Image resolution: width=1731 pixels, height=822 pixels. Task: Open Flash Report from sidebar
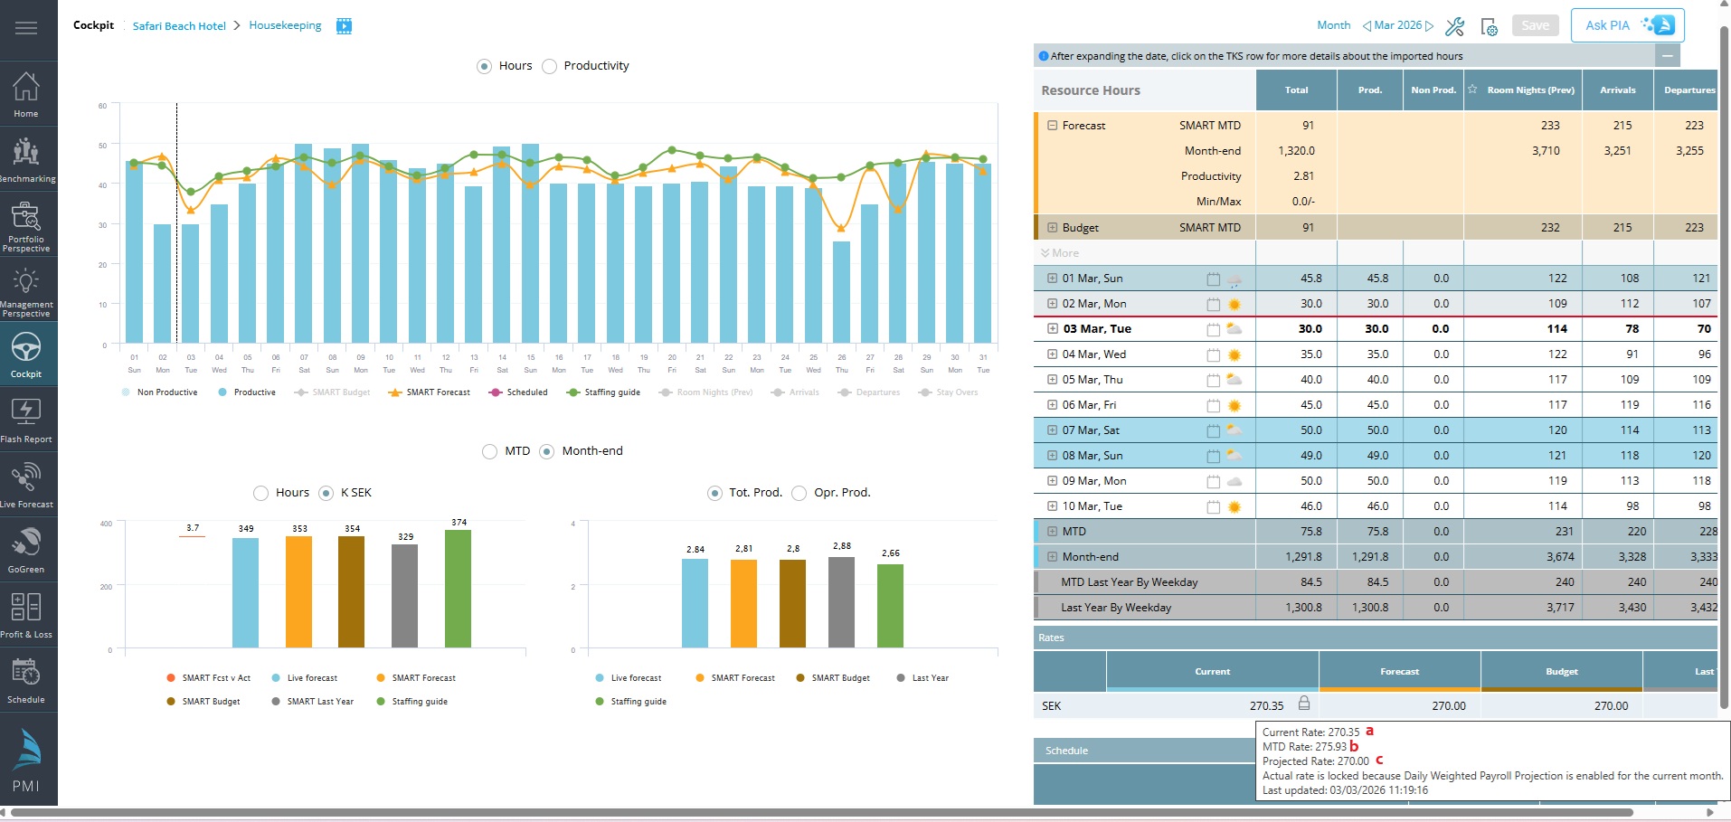point(26,420)
